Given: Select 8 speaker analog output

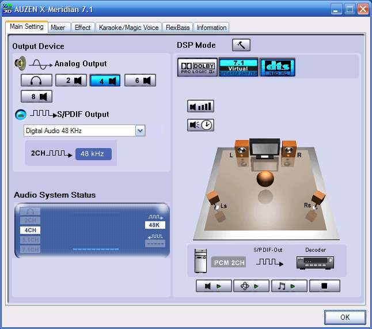Looking at the screenshot, I should pyautogui.click(x=36, y=96).
